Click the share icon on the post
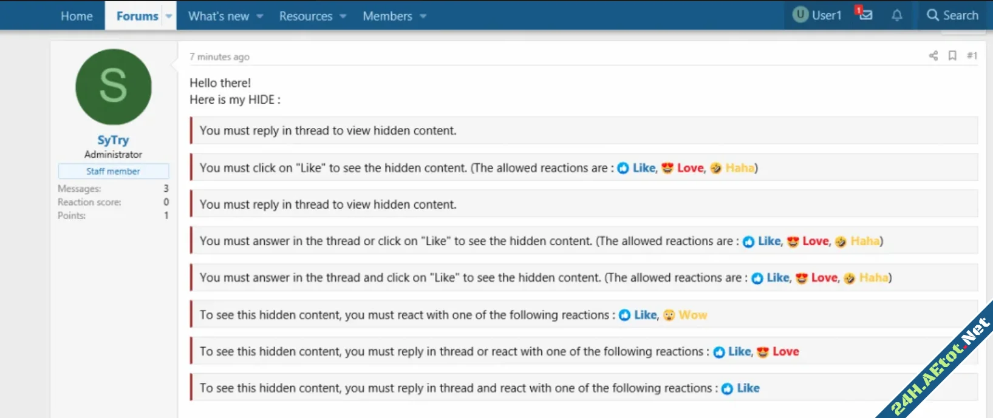This screenshot has width=993, height=418. [x=933, y=56]
